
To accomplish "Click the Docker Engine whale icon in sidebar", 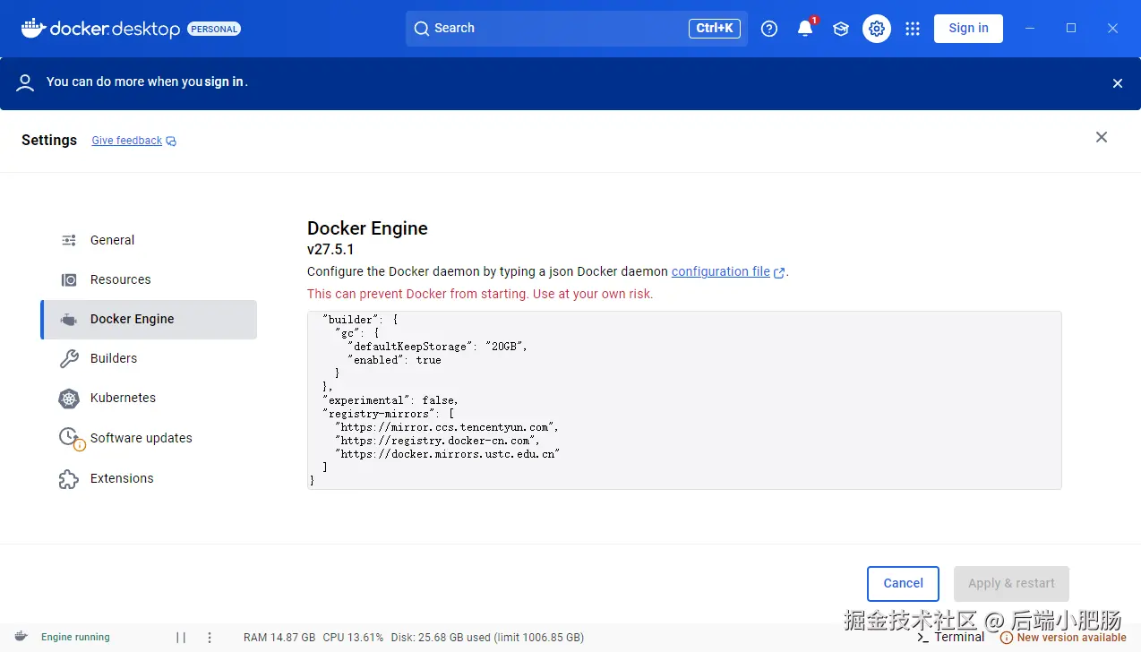I will click(69, 320).
